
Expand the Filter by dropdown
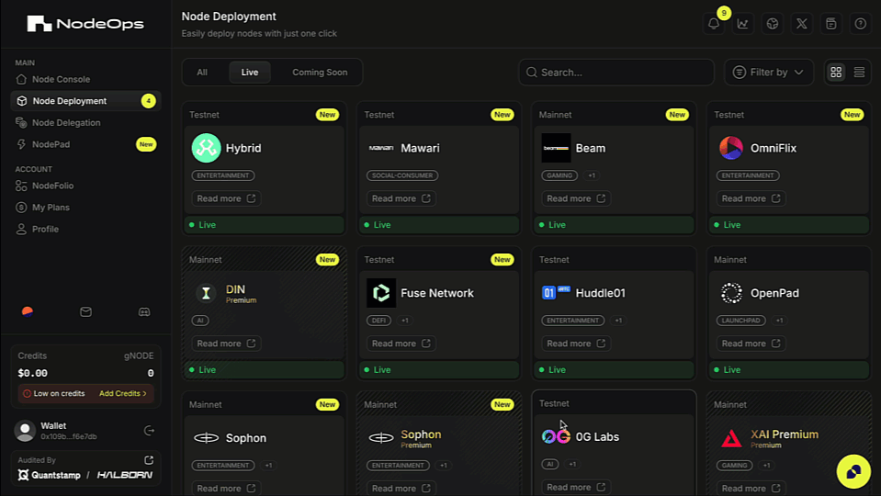tap(769, 73)
